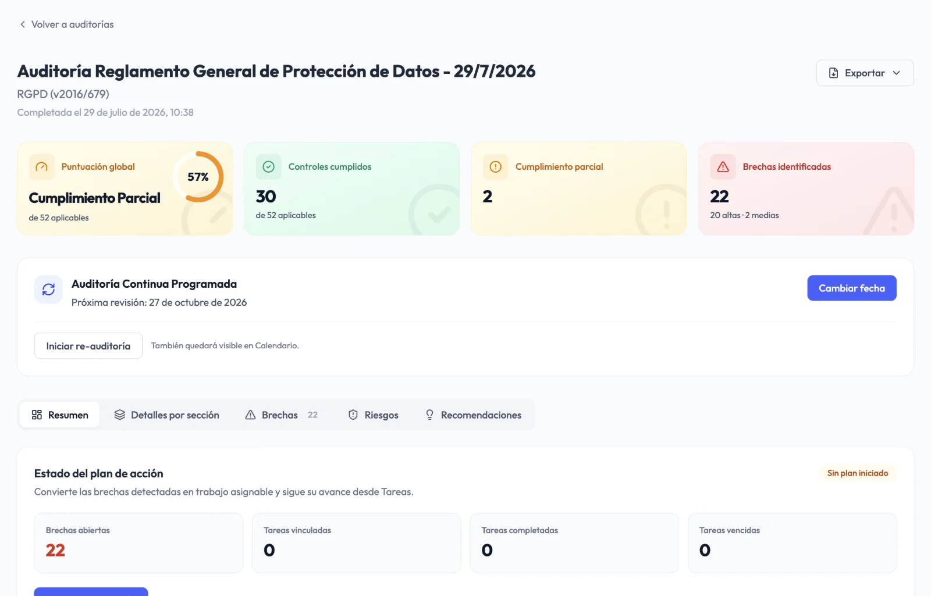This screenshot has width=931, height=596.
Task: Go back via Volver a auditorías link
Action: 67,24
